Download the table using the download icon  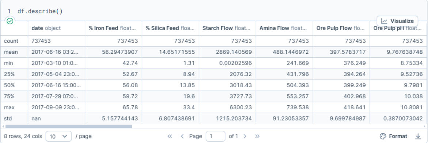point(418,136)
